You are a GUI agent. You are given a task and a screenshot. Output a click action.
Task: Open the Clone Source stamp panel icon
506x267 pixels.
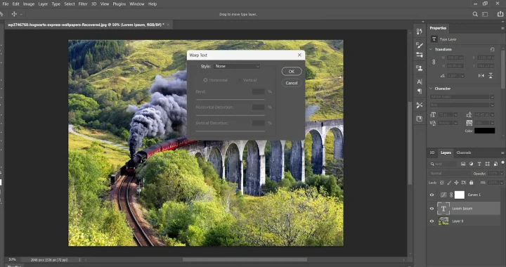coord(419,68)
